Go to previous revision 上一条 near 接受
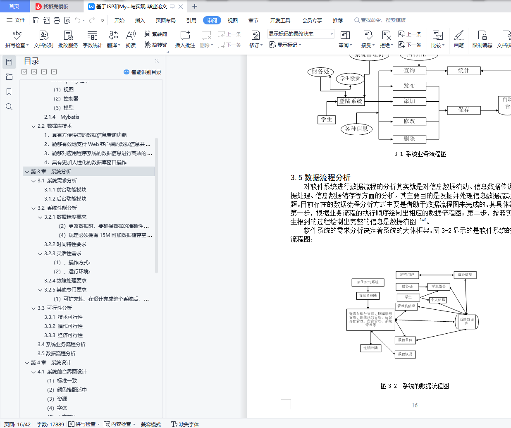511x428 pixels. click(410, 34)
